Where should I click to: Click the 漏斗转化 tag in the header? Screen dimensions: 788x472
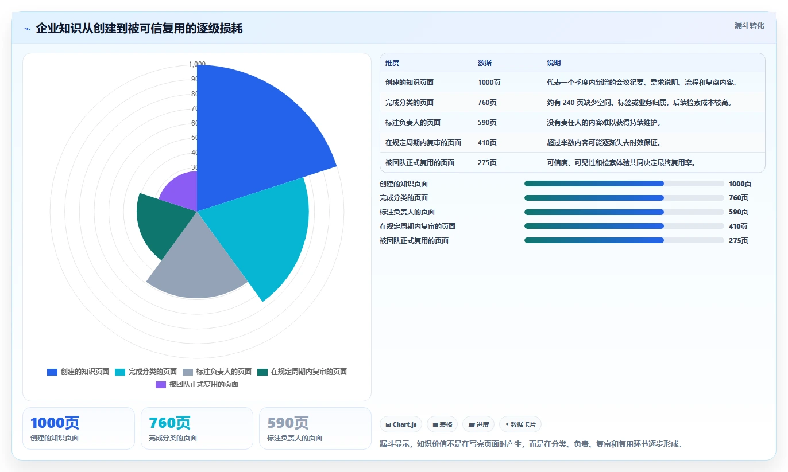tap(749, 25)
